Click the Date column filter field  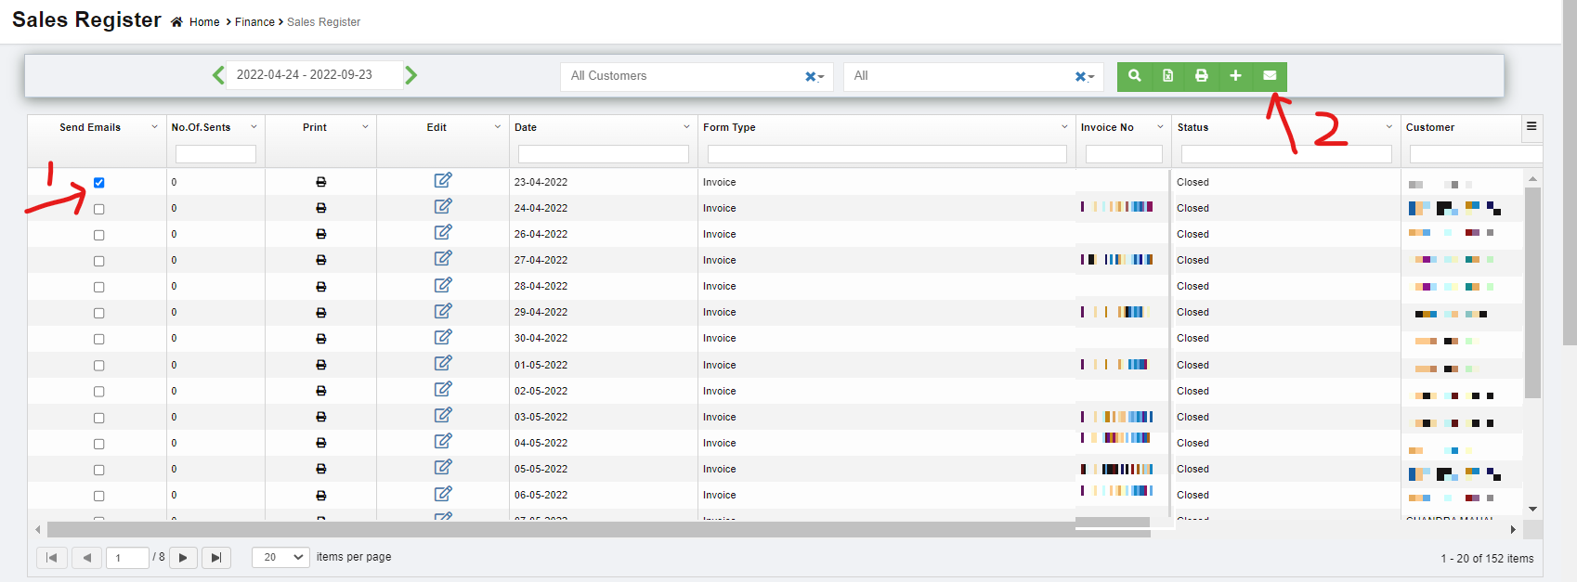(x=604, y=154)
